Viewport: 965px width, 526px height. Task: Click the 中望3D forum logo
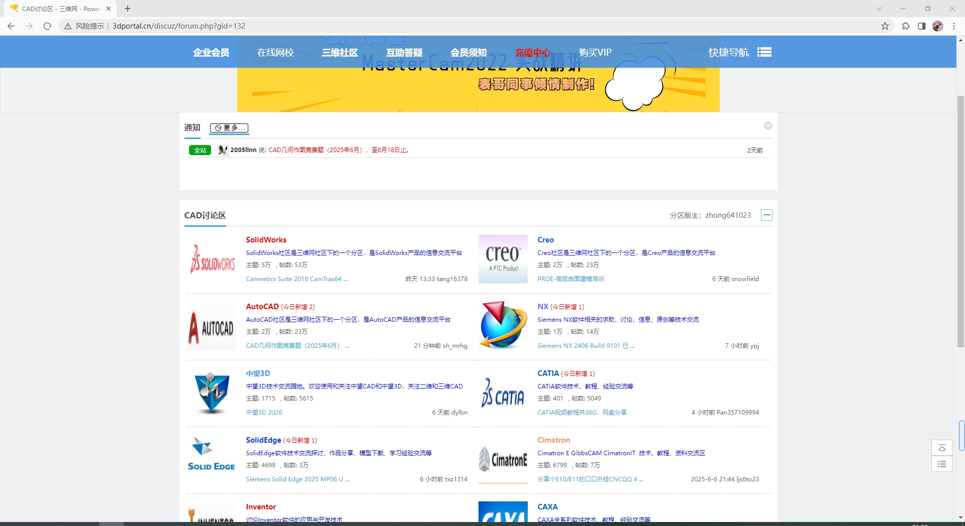[212, 392]
